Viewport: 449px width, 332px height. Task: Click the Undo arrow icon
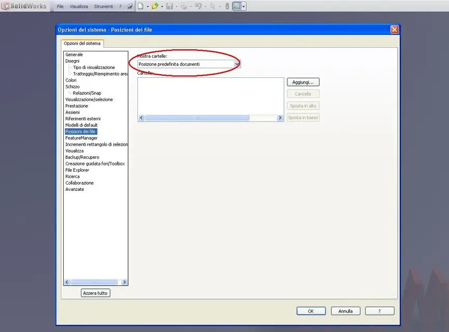[x=198, y=6]
